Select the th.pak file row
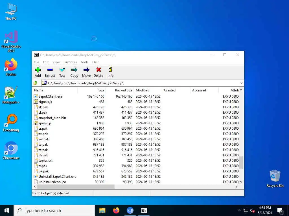This screenshot has width=289, height=216. [x=136, y=155]
